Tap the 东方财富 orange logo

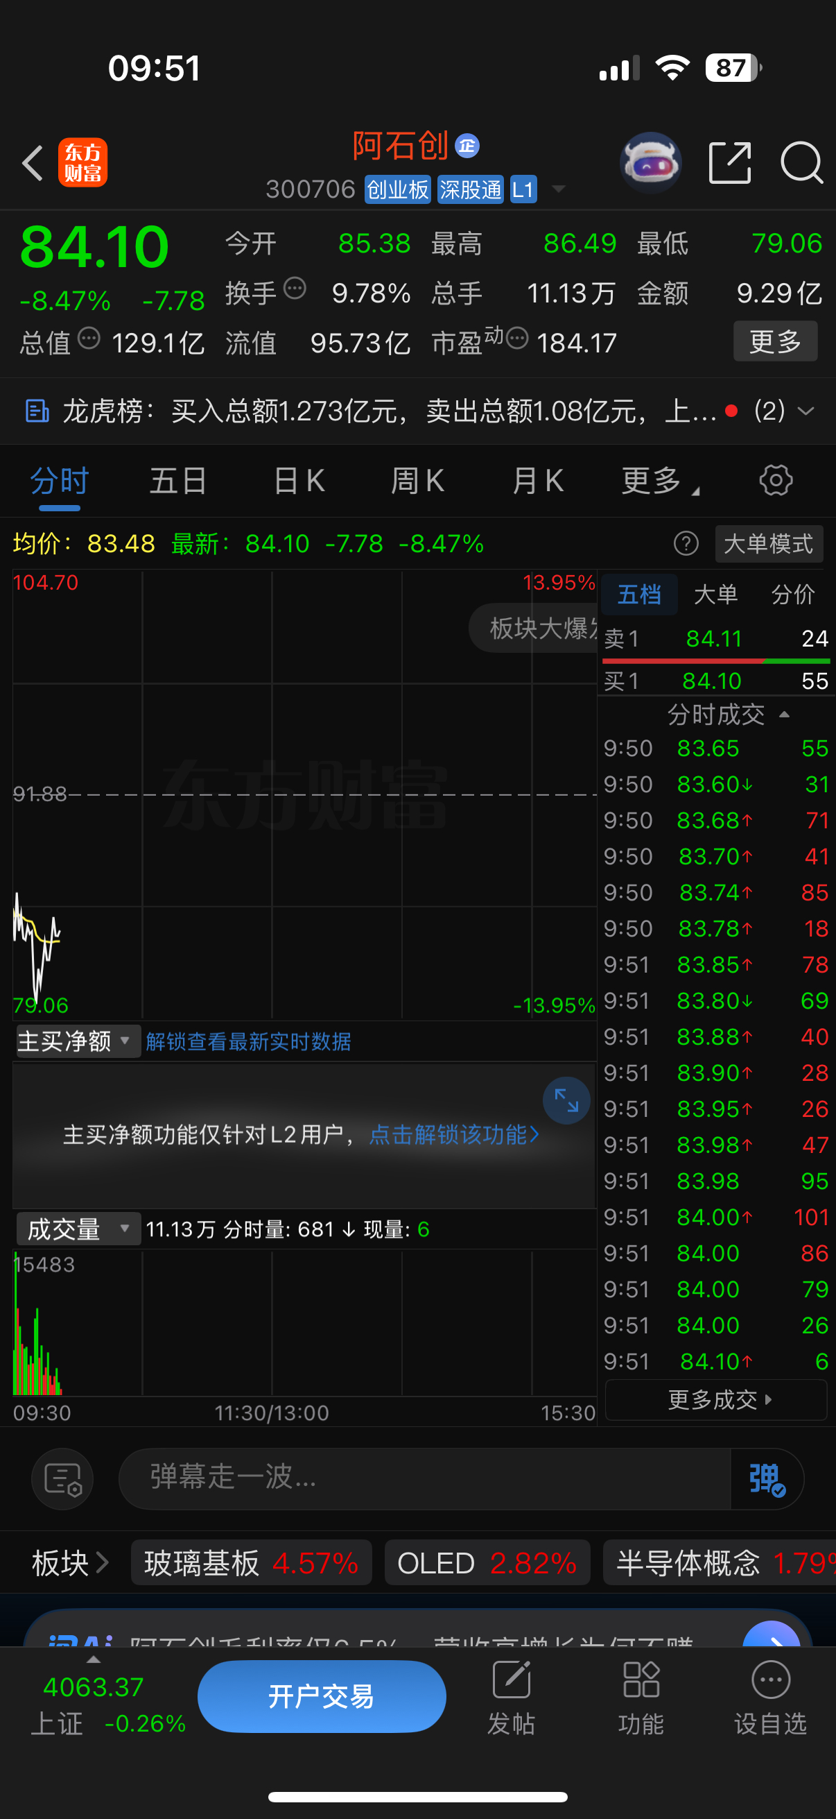[82, 162]
